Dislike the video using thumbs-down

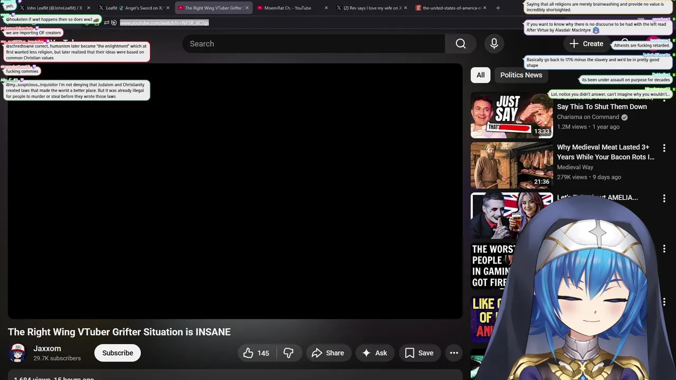pos(288,353)
